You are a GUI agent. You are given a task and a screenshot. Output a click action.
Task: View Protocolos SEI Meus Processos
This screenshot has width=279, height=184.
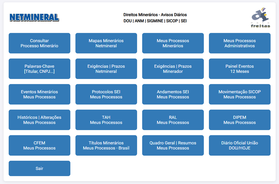[106, 94]
